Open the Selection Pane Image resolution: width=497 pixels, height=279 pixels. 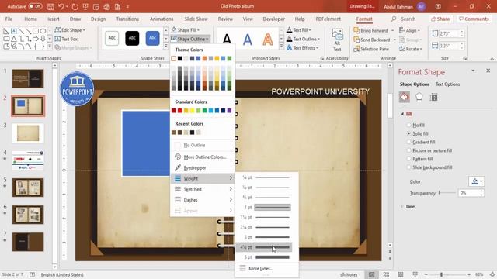pyautogui.click(x=371, y=49)
